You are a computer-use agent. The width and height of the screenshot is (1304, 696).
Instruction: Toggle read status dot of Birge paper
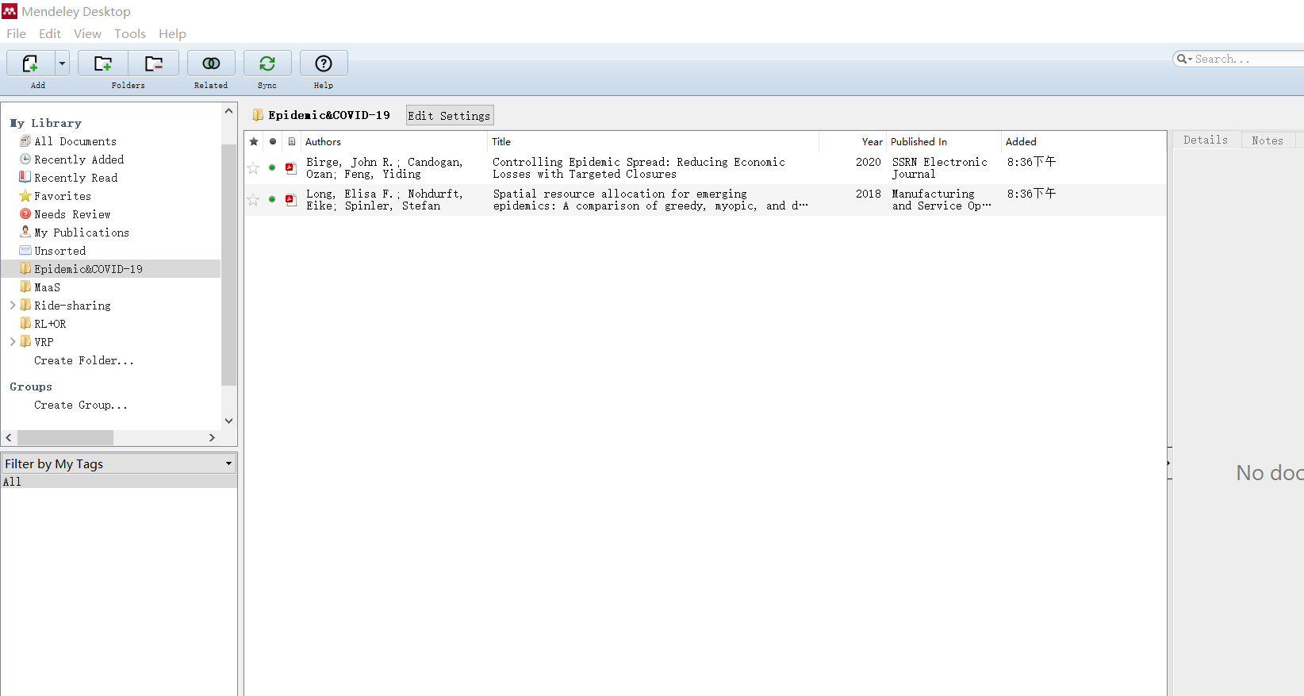click(272, 167)
